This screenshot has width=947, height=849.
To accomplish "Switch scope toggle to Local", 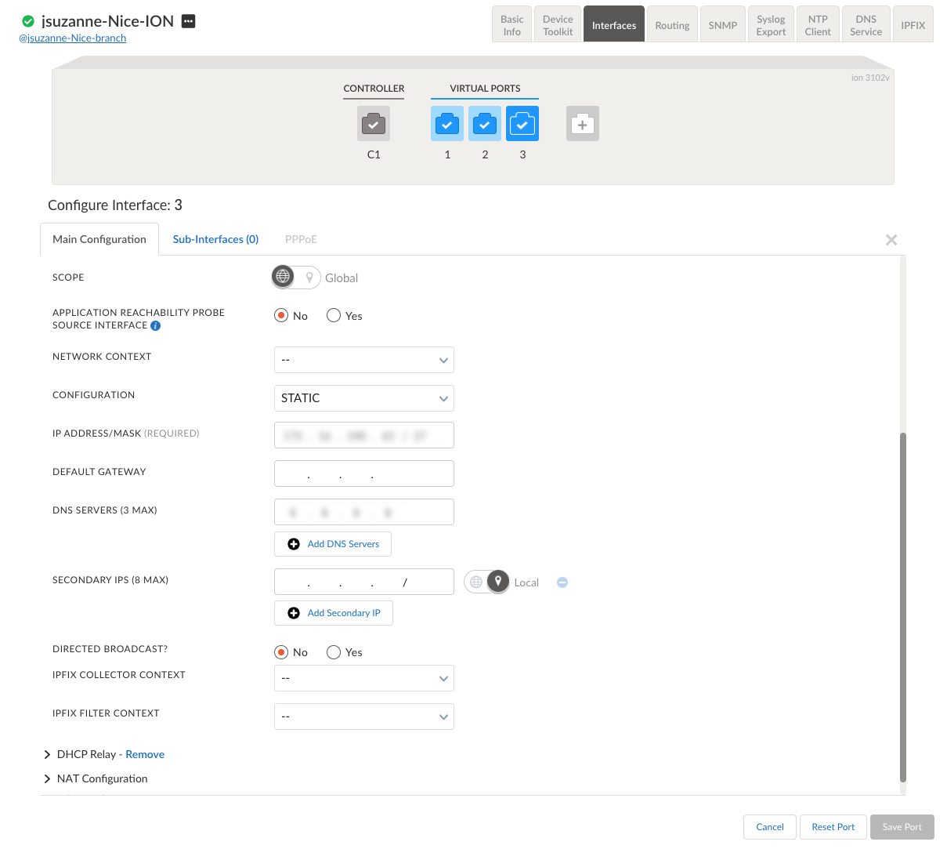I will 309,277.
